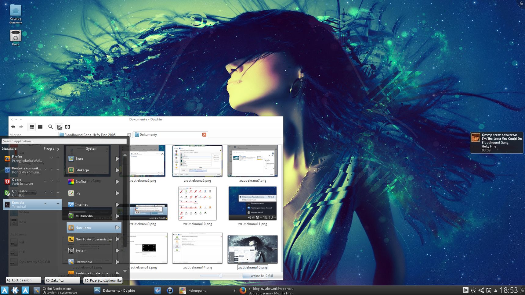Screen dimensions: 525x295
Task: Click the Zakończ button
Action: 62,280
